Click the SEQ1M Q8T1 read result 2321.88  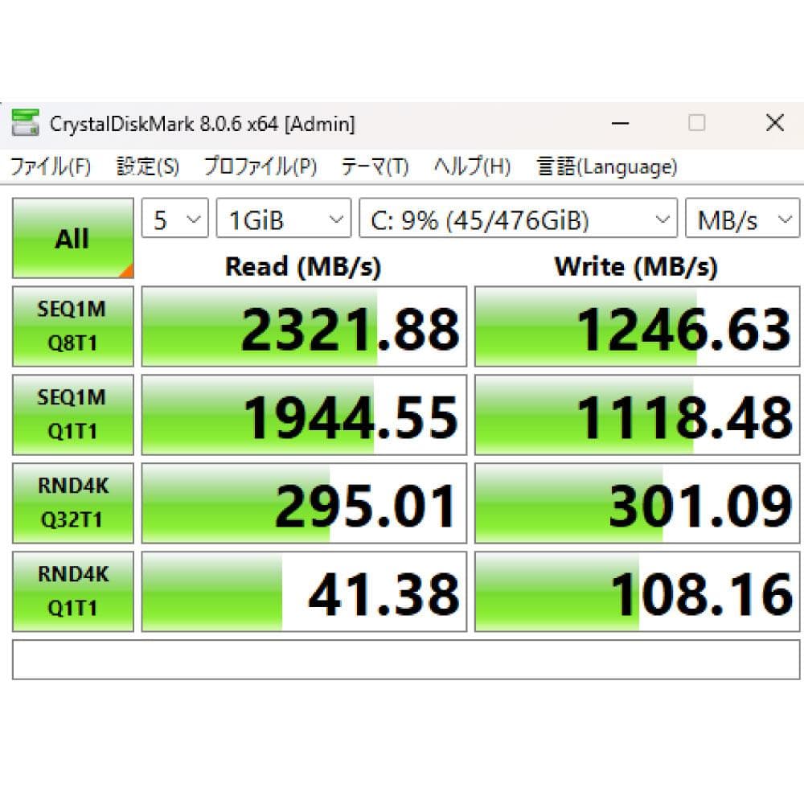(304, 326)
